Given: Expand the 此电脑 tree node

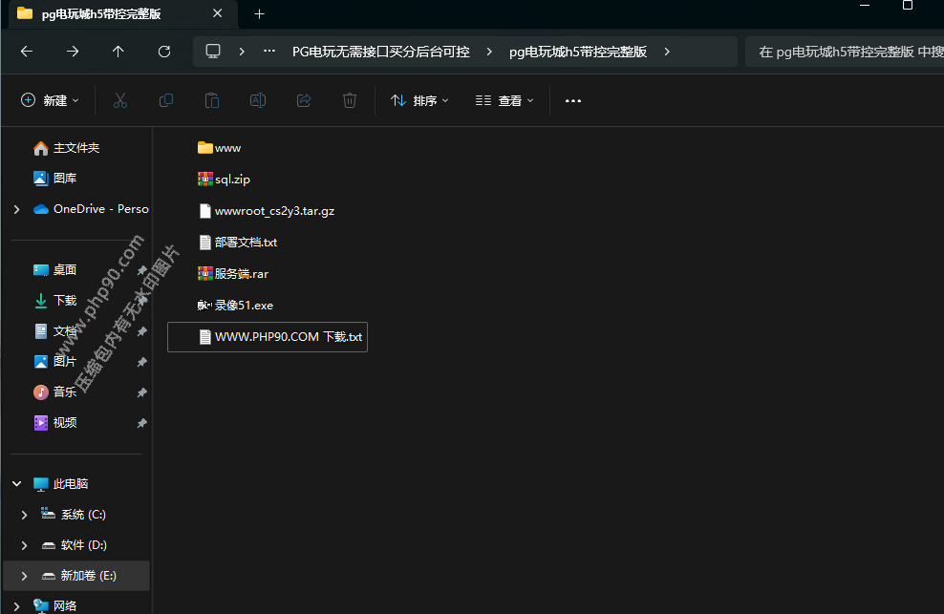Looking at the screenshot, I should tap(16, 484).
